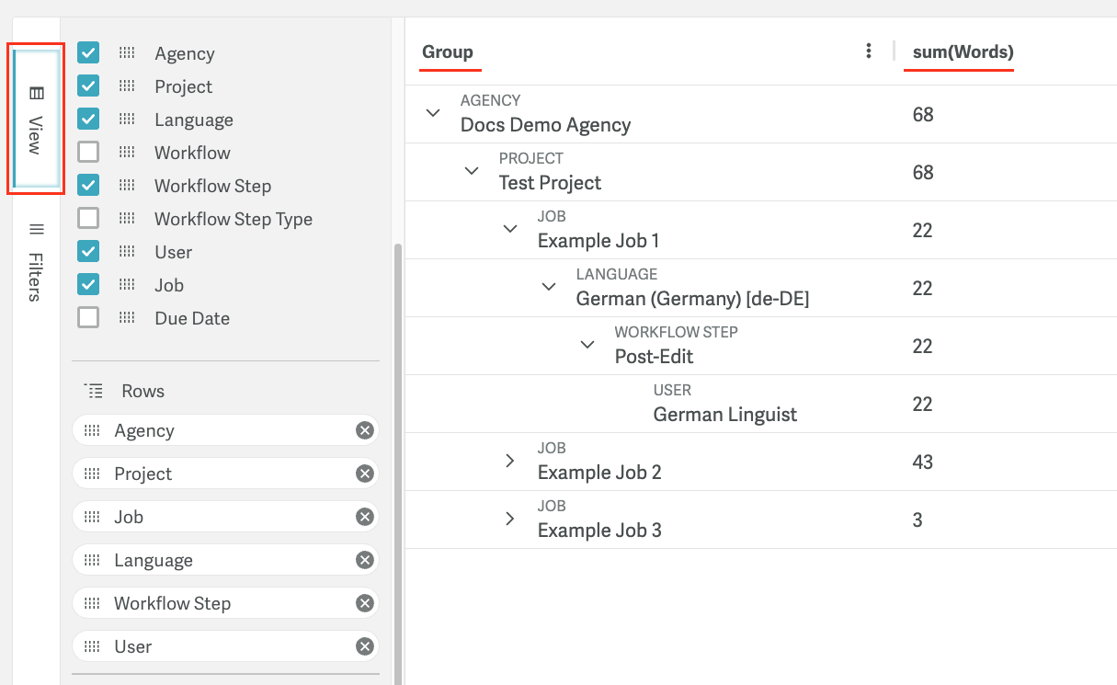Viewport: 1117px width, 685px height.
Task: Open the Filters side tab
Action: click(37, 263)
